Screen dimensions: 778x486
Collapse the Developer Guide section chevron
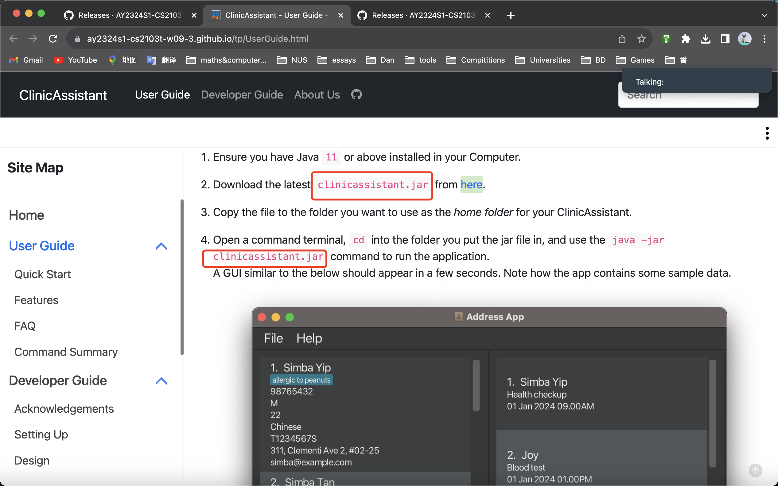(x=161, y=381)
